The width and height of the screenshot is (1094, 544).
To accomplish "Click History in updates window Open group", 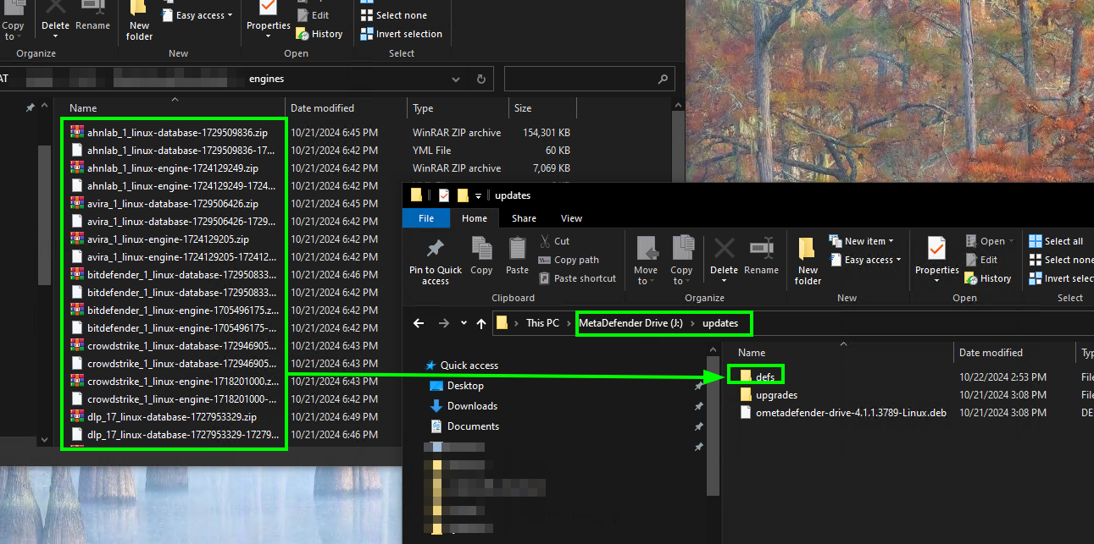I will point(988,278).
